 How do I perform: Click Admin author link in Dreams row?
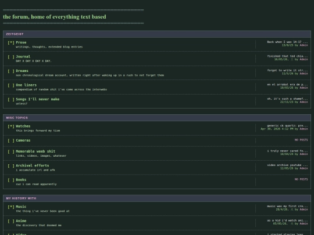pos(304,74)
